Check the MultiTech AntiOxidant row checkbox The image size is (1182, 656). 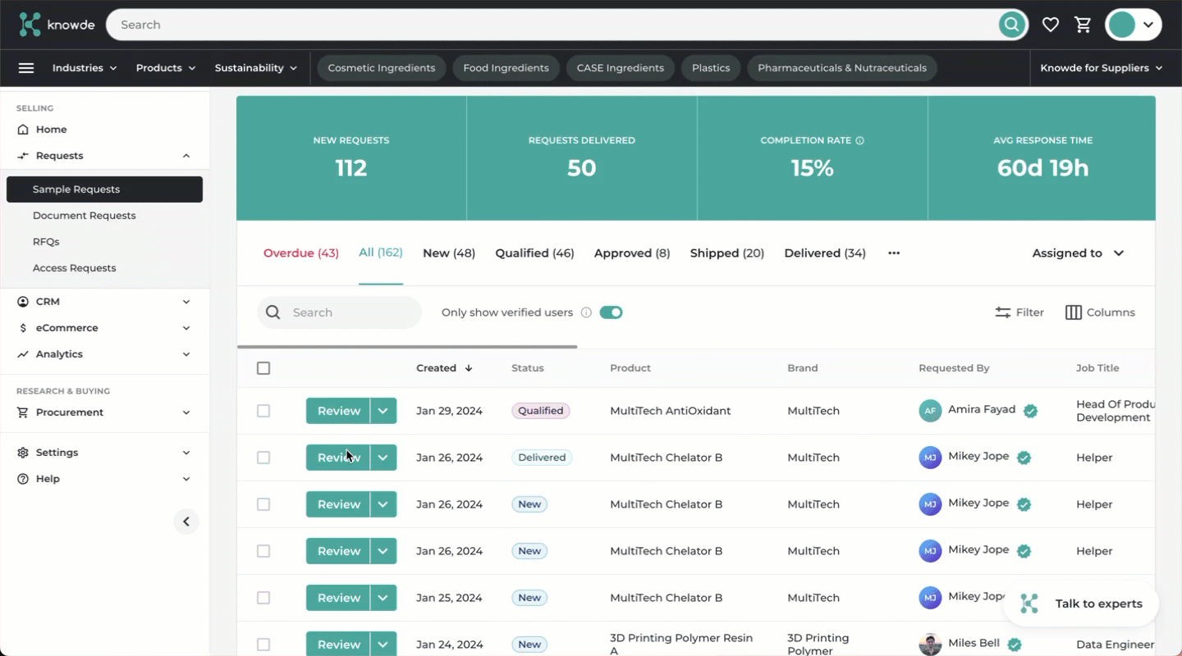(x=263, y=411)
